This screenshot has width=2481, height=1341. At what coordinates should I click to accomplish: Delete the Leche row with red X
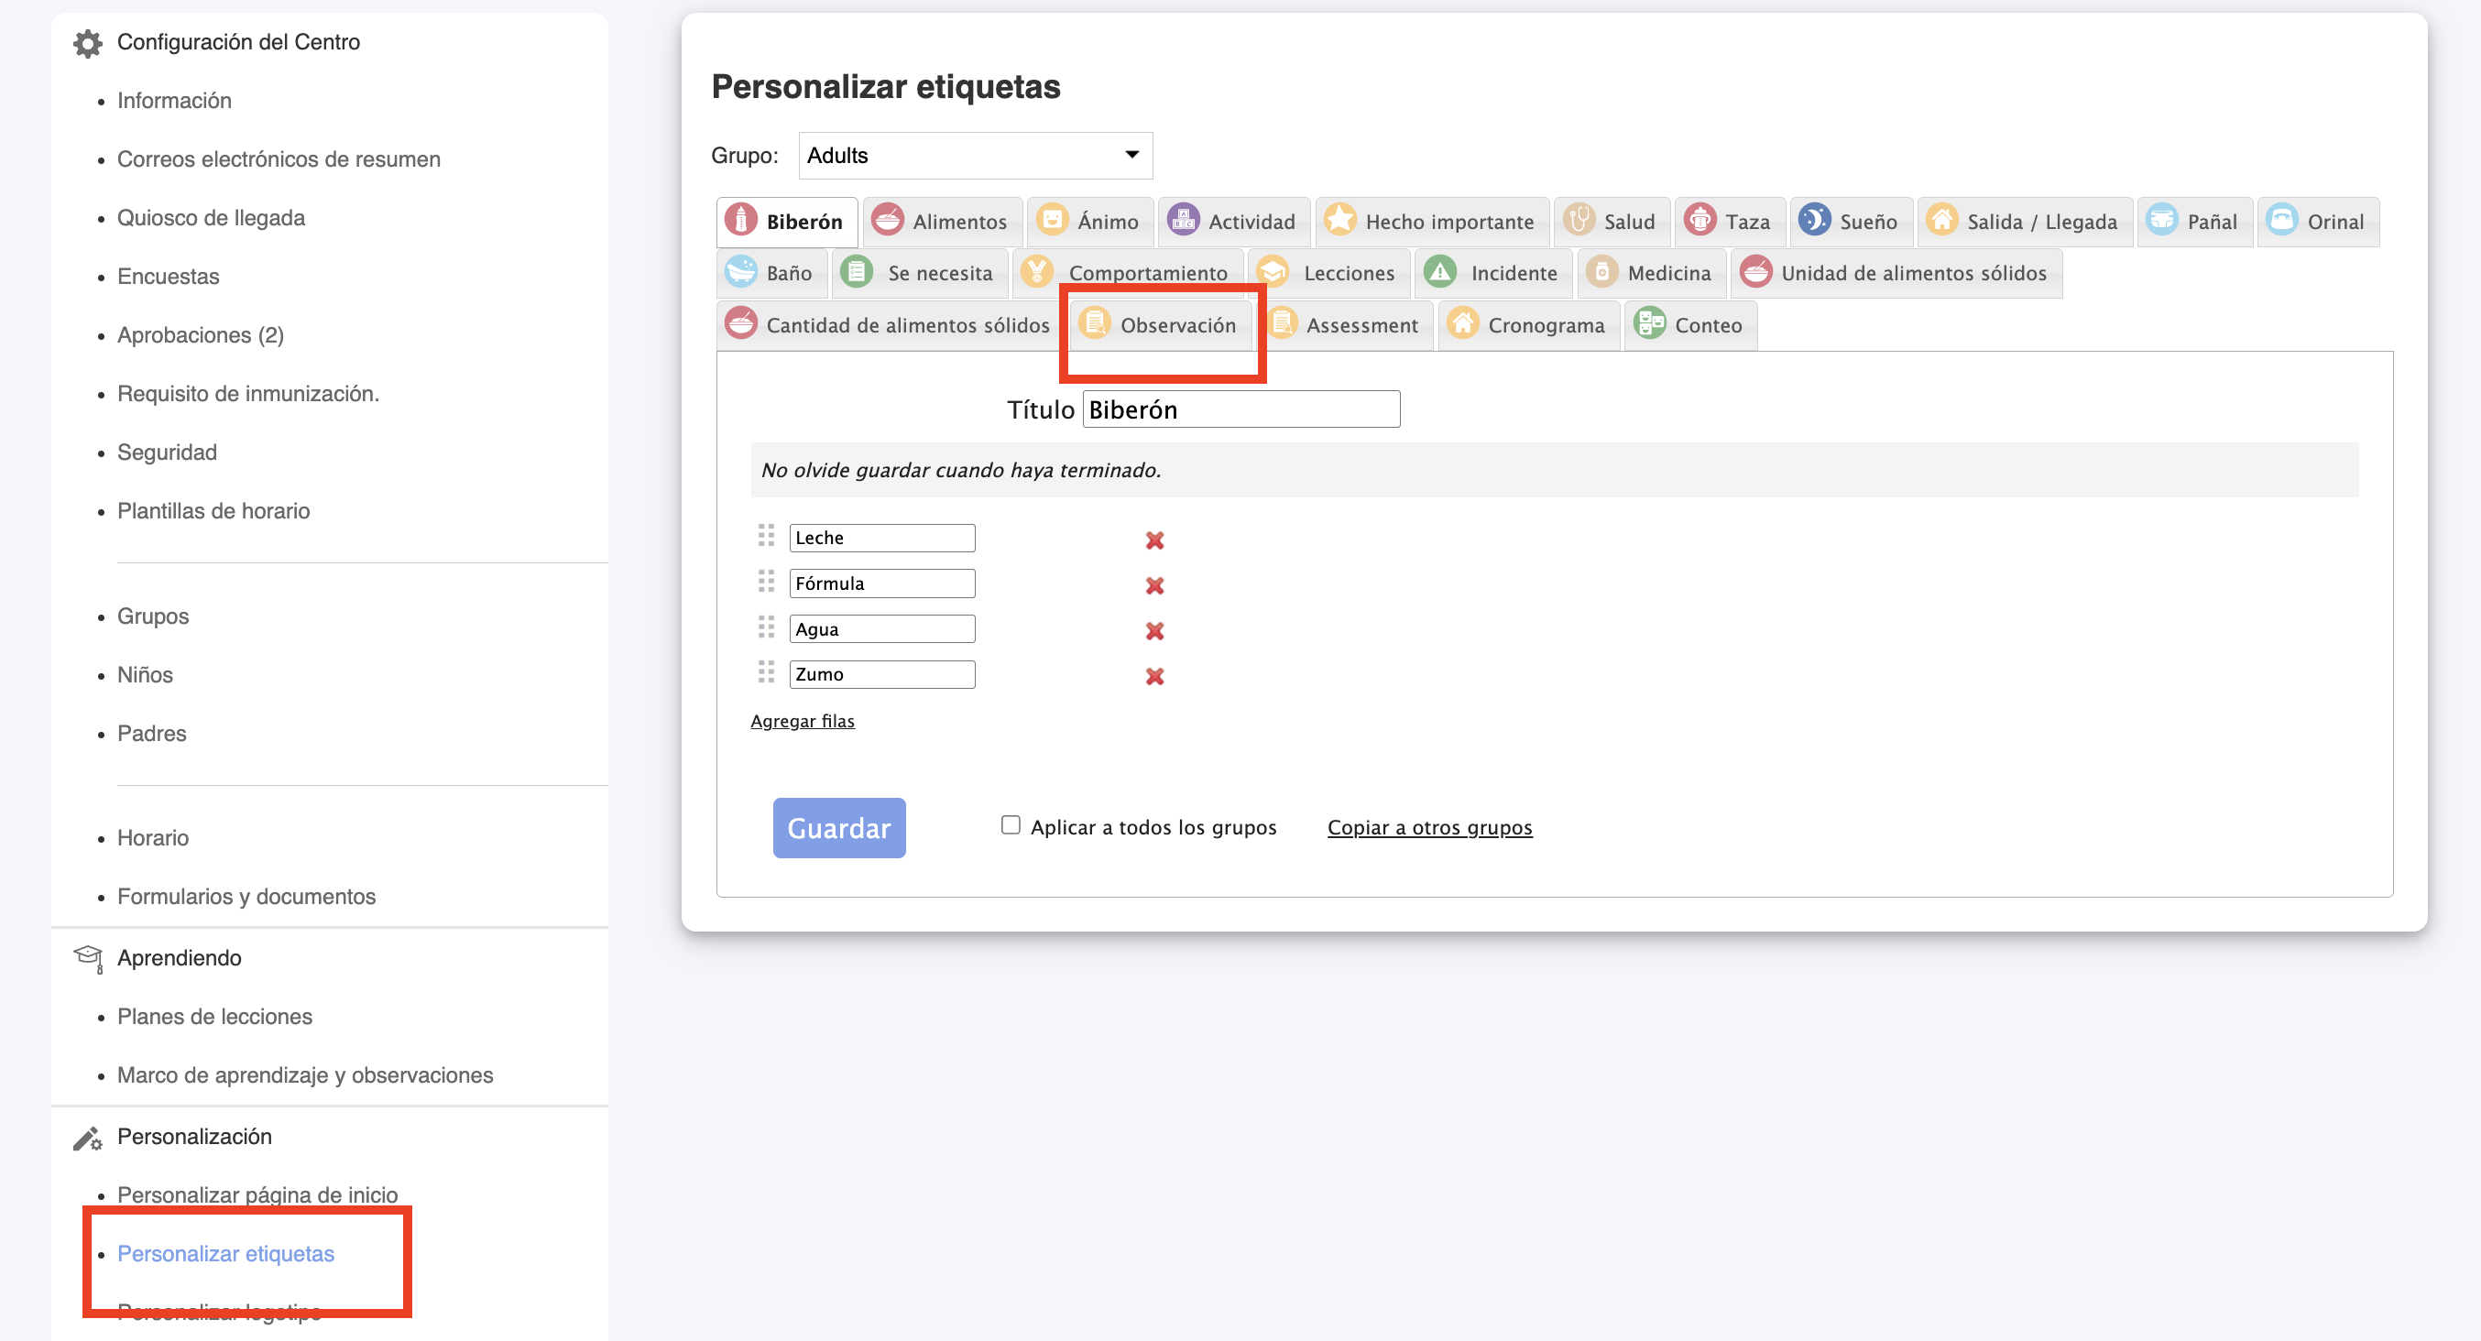(1153, 540)
